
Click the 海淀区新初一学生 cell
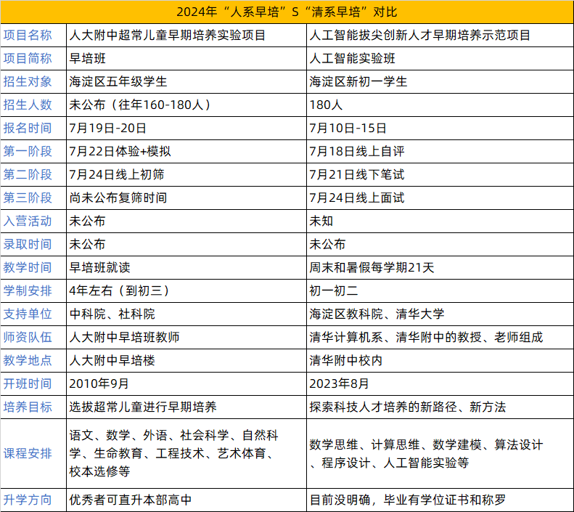pyautogui.click(x=358, y=81)
